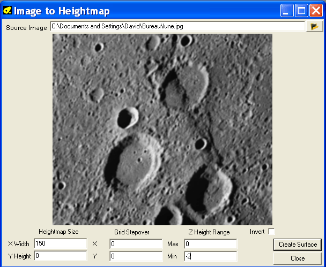326x267 pixels.
Task: Focus the Z Height Max field
Action: [x=210, y=243]
